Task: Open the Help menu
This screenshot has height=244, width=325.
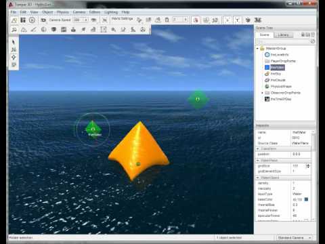Action: point(125,12)
